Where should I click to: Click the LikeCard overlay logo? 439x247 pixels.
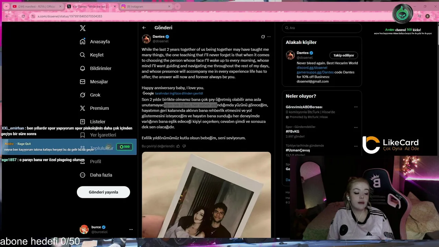[391, 145]
